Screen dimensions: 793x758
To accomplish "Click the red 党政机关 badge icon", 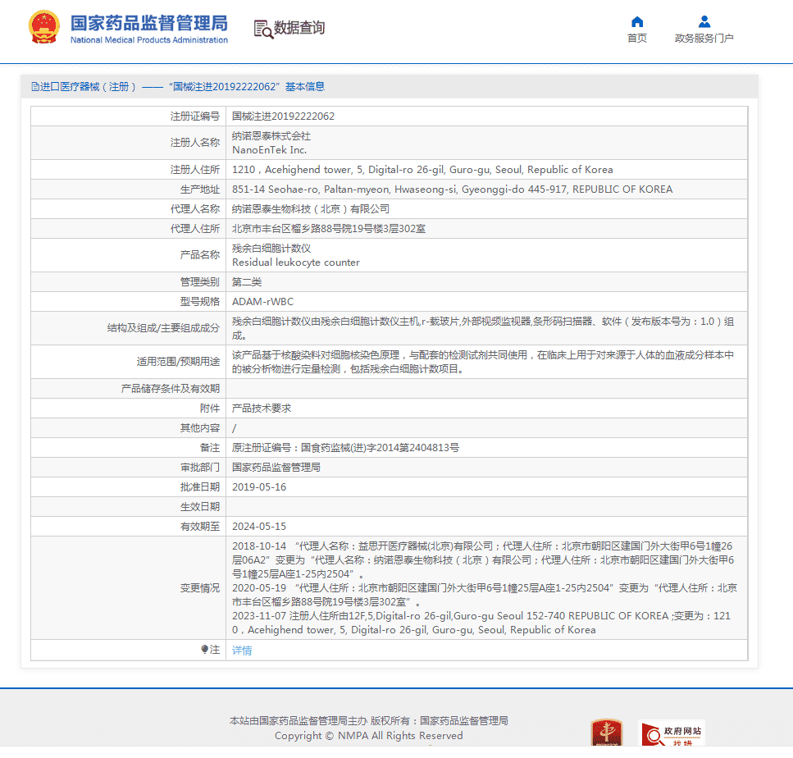I will [606, 733].
